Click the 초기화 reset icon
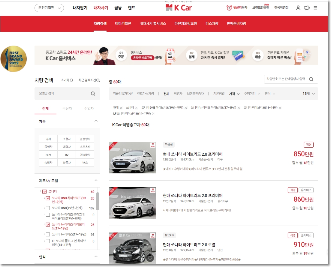 click(71, 80)
